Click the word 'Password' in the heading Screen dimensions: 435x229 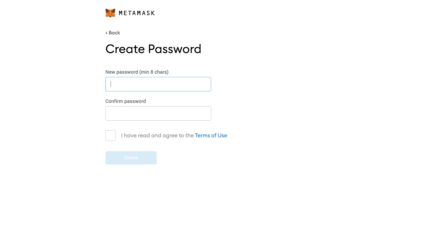175,49
